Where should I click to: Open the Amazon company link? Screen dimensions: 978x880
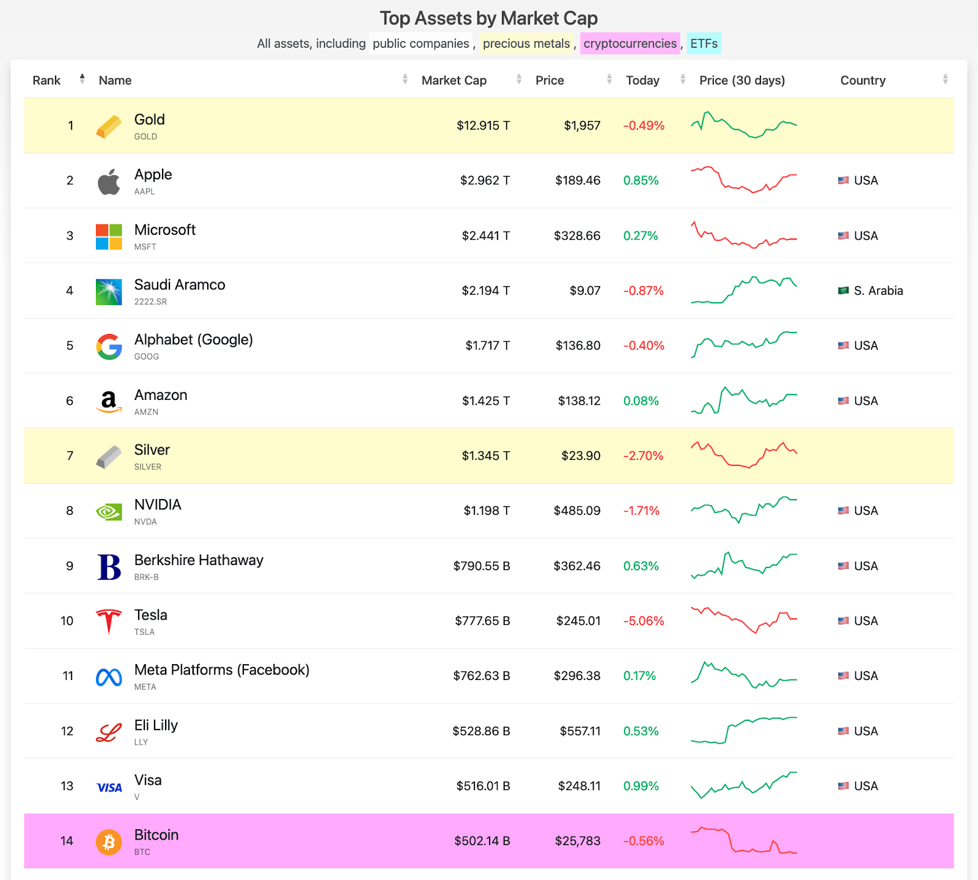tap(161, 395)
